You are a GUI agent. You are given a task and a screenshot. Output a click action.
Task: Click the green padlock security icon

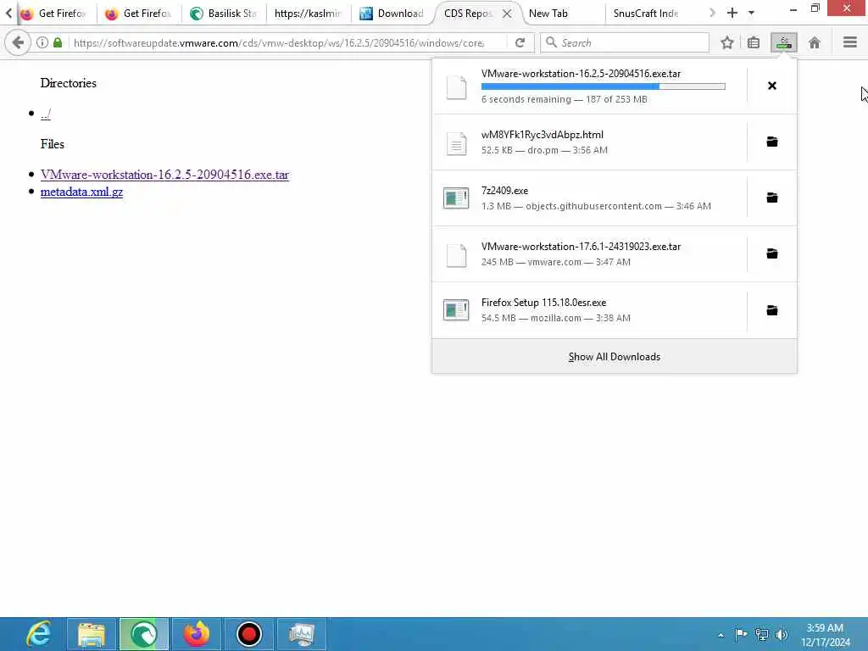(58, 42)
